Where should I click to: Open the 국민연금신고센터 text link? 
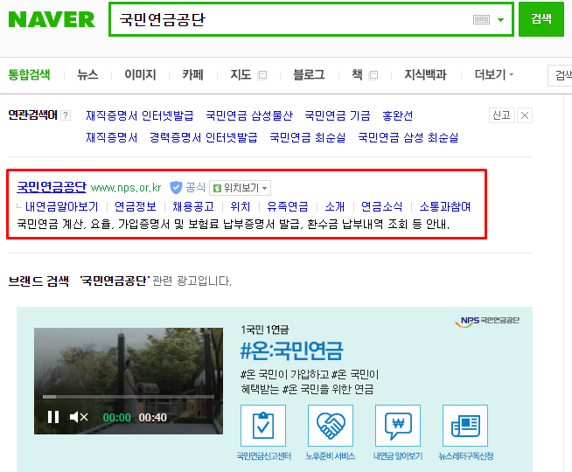[264, 456]
